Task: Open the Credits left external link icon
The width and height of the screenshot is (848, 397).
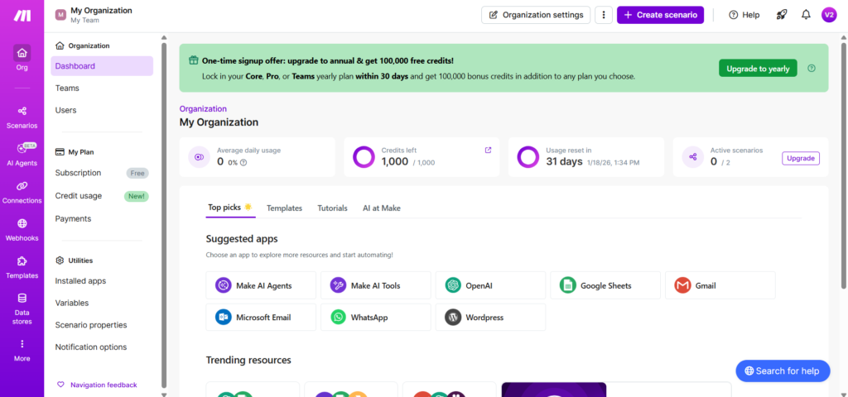Action: 488,151
